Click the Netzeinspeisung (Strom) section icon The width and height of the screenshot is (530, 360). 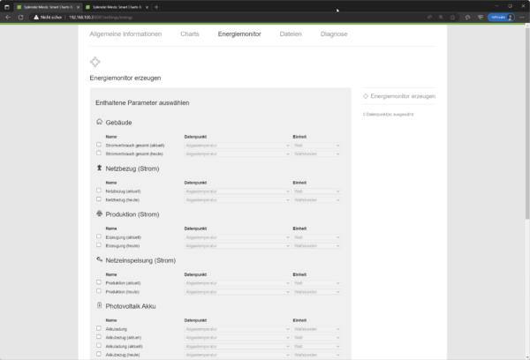tap(99, 259)
